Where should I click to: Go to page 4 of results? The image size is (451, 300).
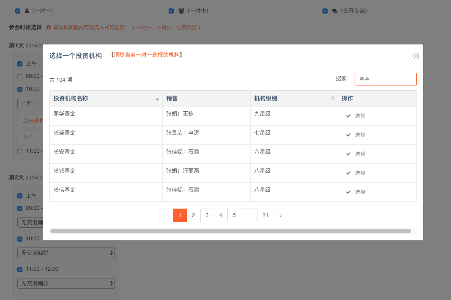(221, 215)
